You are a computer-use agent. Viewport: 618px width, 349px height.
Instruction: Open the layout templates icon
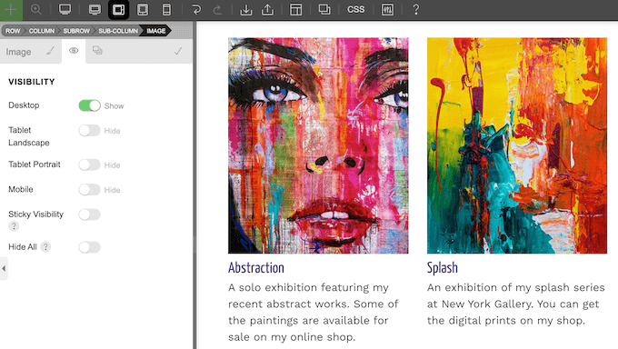[295, 9]
